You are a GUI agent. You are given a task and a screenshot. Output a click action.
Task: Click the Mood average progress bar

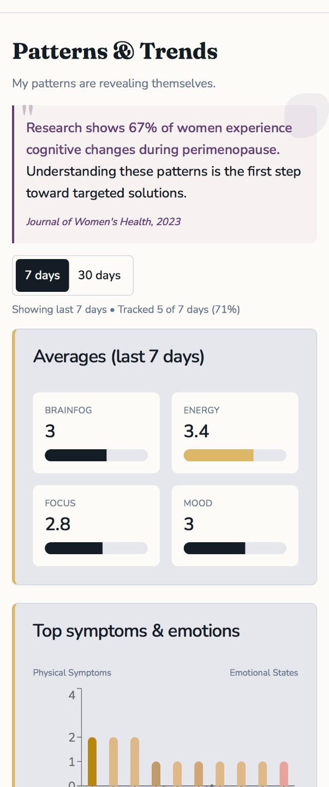(235, 548)
